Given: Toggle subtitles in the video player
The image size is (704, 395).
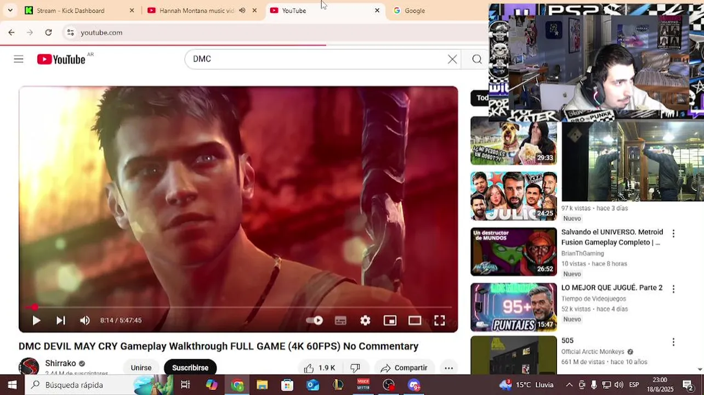Looking at the screenshot, I should tap(340, 320).
